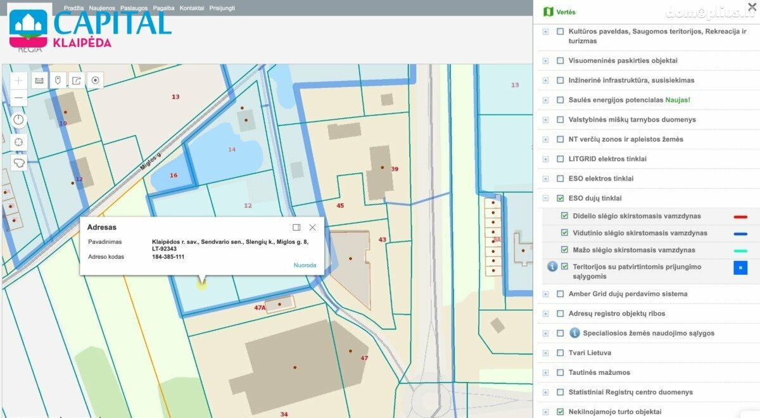Click the round clock-shaped history button

19,120
